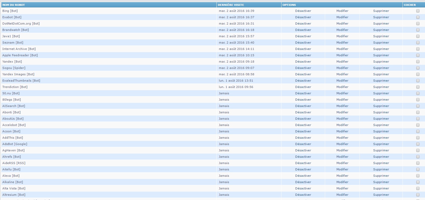Click Supprimer for Accelobot [Bot]
425x200 pixels.
[381, 125]
